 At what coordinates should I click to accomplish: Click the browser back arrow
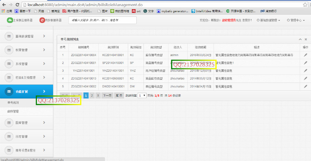(x=4, y=5)
